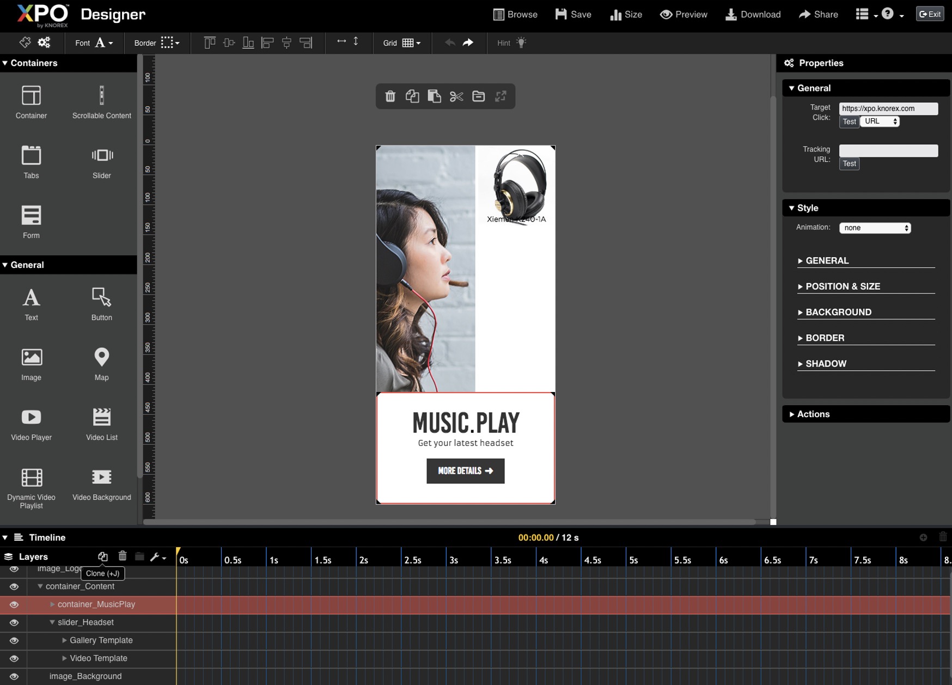This screenshot has height=685, width=952.
Task: Click the scissors cut icon
Action: point(456,97)
